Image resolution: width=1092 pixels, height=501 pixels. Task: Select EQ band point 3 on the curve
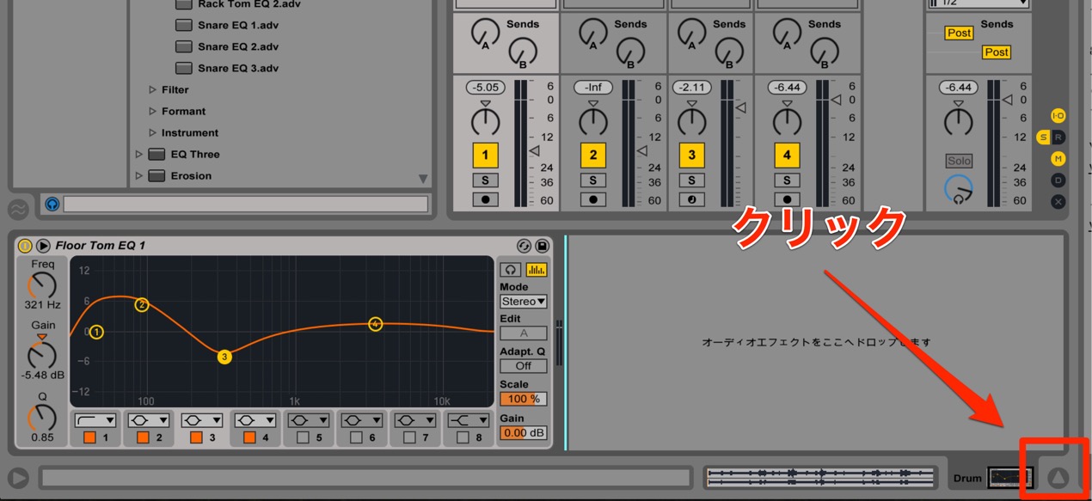(224, 357)
